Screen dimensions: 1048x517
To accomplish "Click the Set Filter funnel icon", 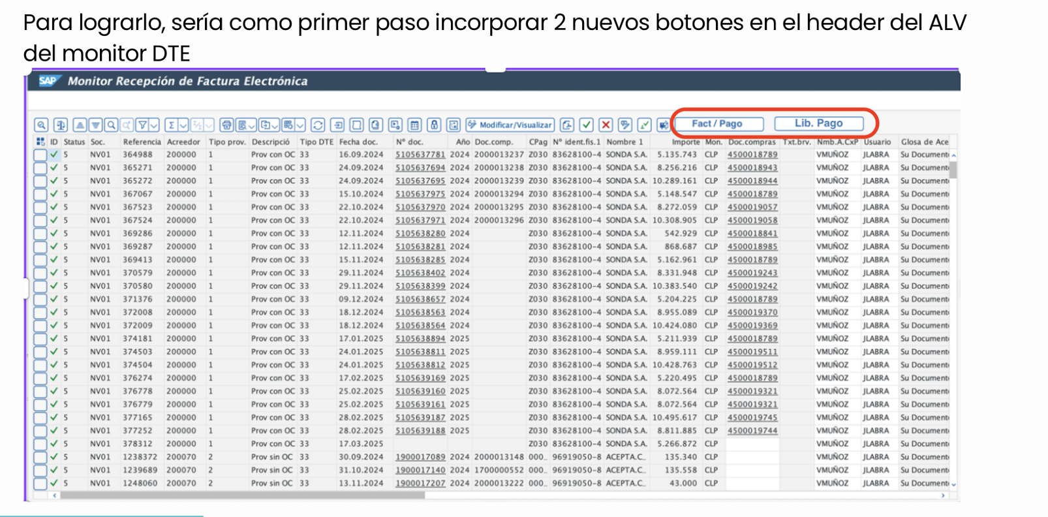I will click(x=142, y=125).
